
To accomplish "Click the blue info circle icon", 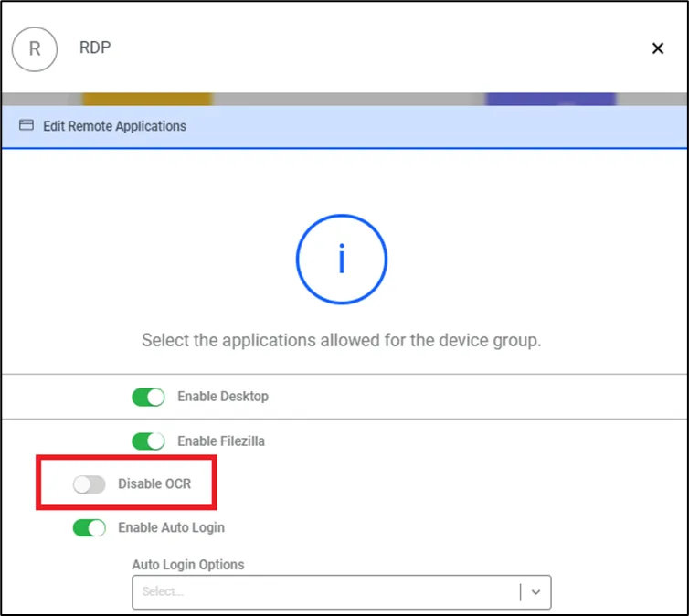I will point(342,260).
